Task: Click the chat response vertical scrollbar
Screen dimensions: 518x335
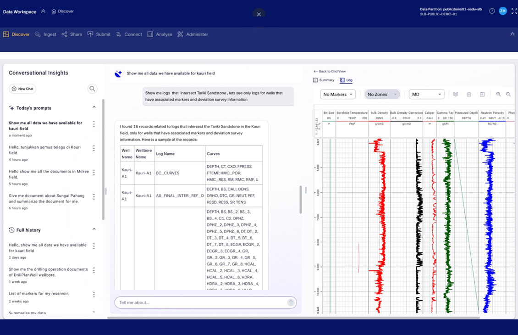Action: pyautogui.click(x=301, y=199)
